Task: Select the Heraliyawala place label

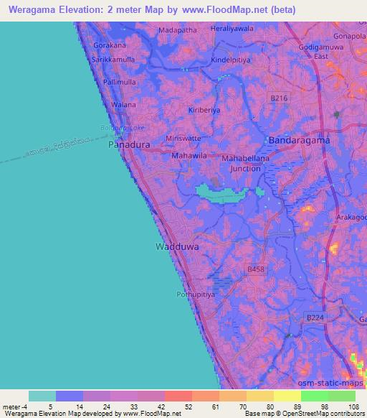Action: pyautogui.click(x=232, y=28)
